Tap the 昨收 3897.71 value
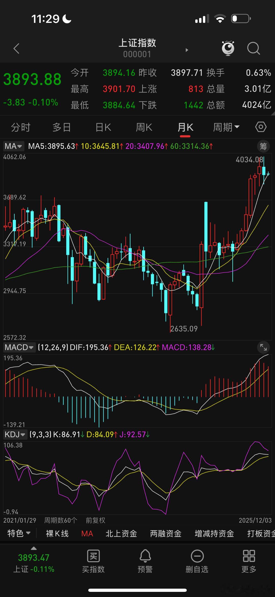The height and width of the screenshot is (597, 275). (187, 73)
